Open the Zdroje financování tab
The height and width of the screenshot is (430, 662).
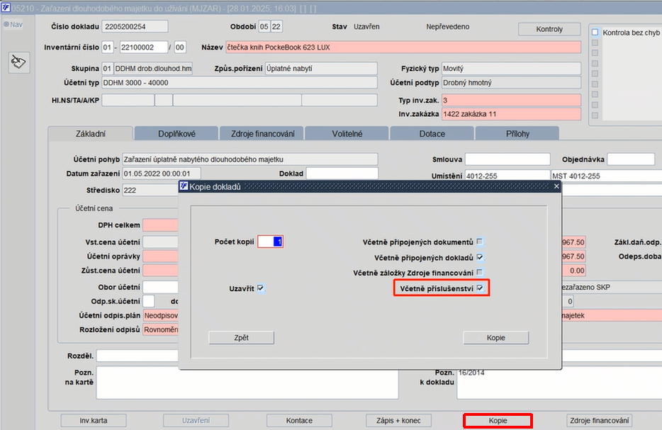click(x=262, y=134)
